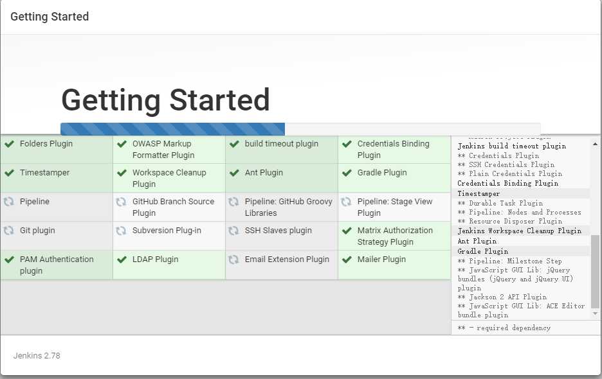Click the Jenkins 2.78 version text
The width and height of the screenshot is (602, 379).
tap(37, 356)
